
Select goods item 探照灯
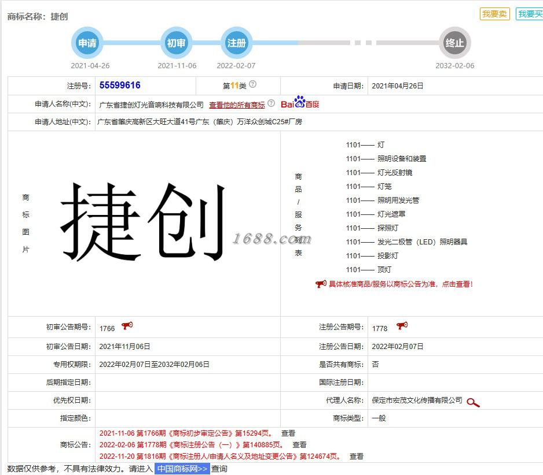tap(388, 228)
